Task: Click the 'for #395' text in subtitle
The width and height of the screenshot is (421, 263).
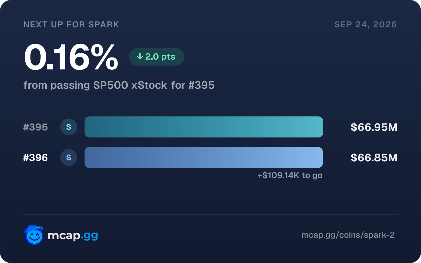Action: [193, 85]
